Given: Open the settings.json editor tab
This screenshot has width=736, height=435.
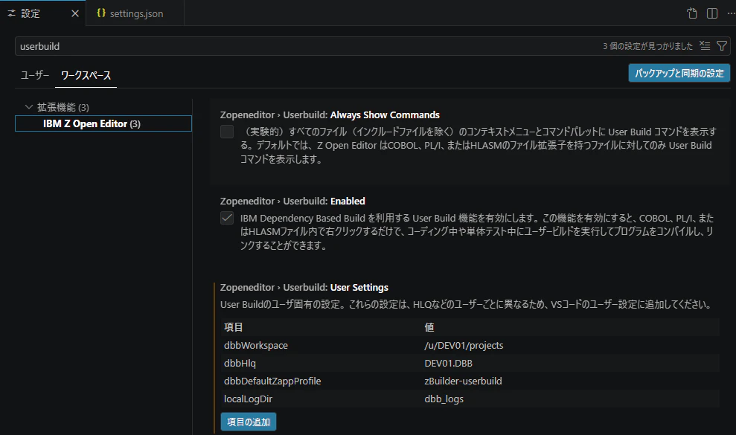Looking at the screenshot, I should point(135,13).
